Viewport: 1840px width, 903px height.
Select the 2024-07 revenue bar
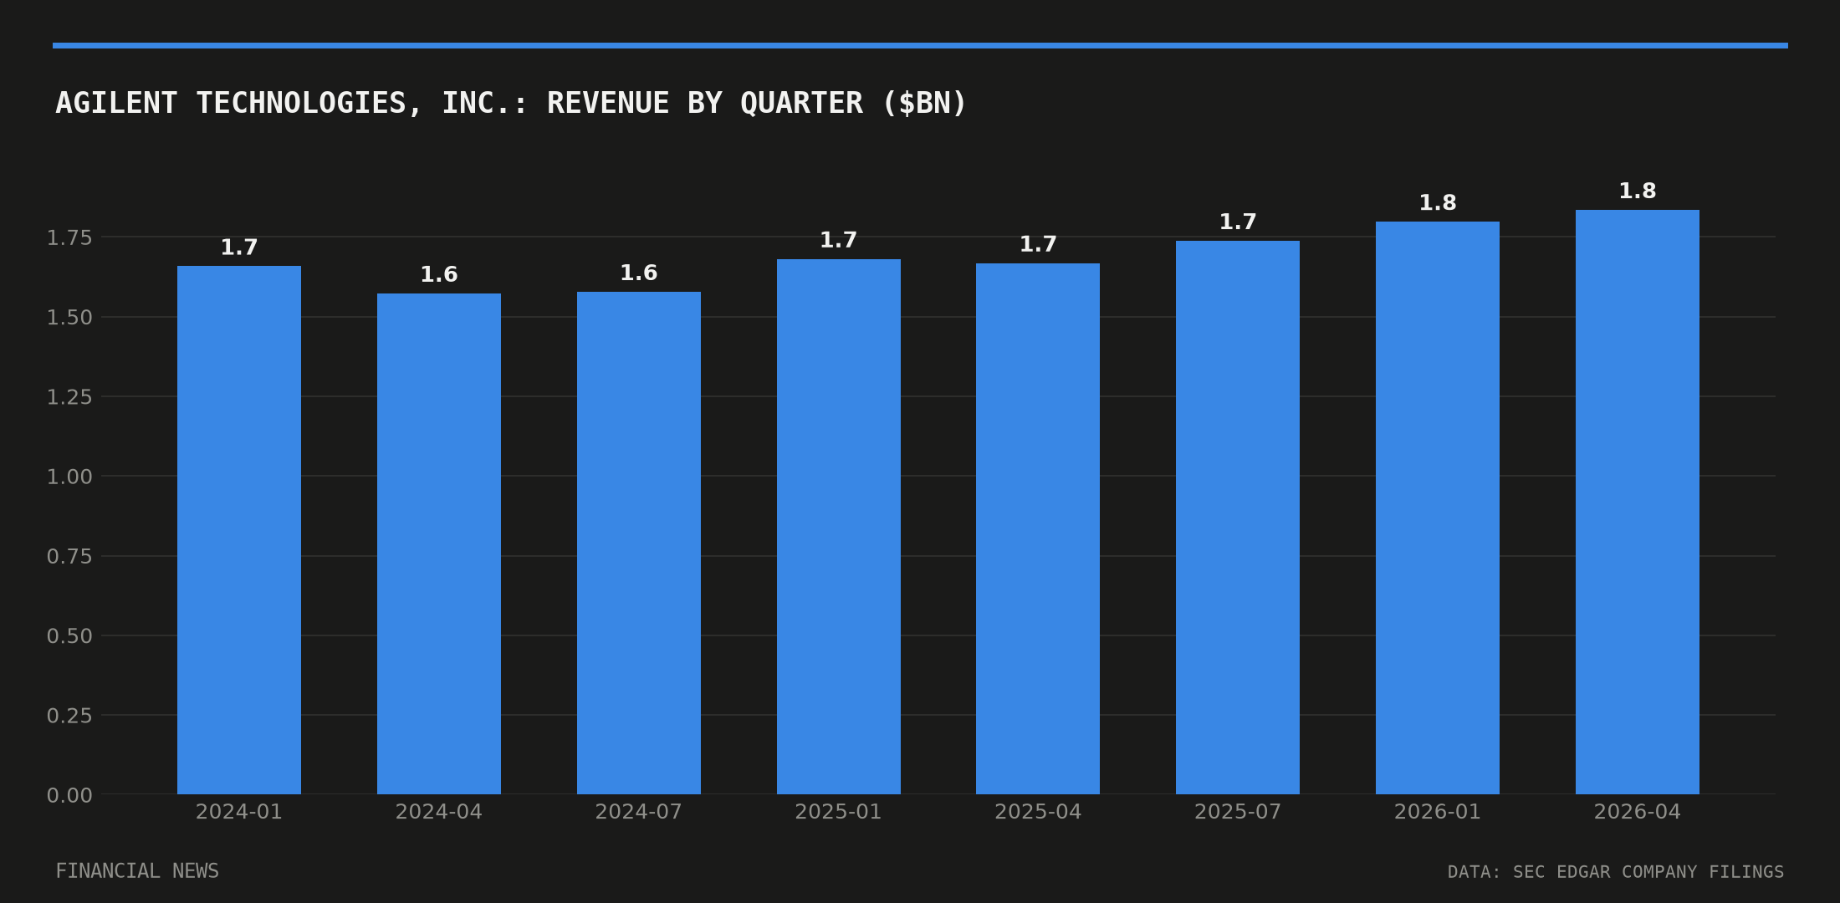click(639, 543)
